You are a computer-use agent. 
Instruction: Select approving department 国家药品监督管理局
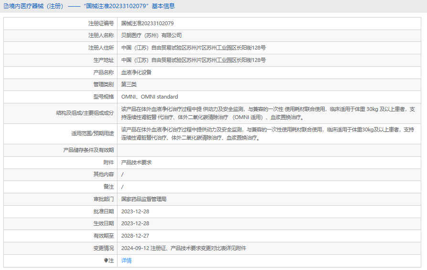click(144, 199)
